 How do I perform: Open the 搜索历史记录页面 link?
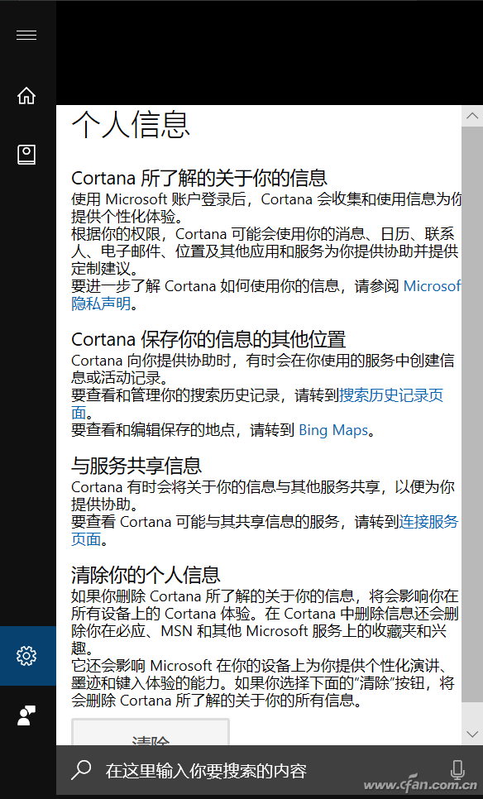[x=391, y=395]
